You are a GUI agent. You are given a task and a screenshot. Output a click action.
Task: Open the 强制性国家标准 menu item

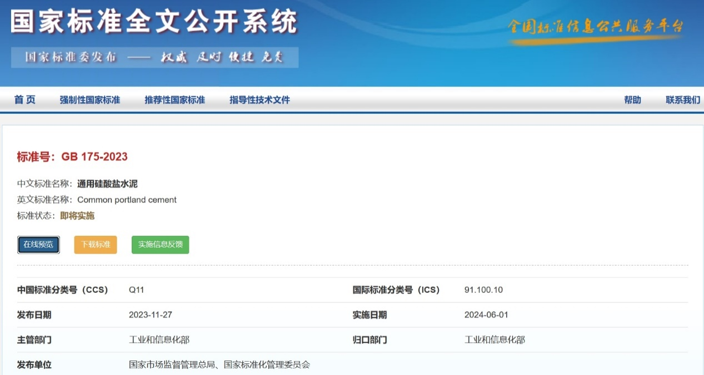pyautogui.click(x=90, y=100)
